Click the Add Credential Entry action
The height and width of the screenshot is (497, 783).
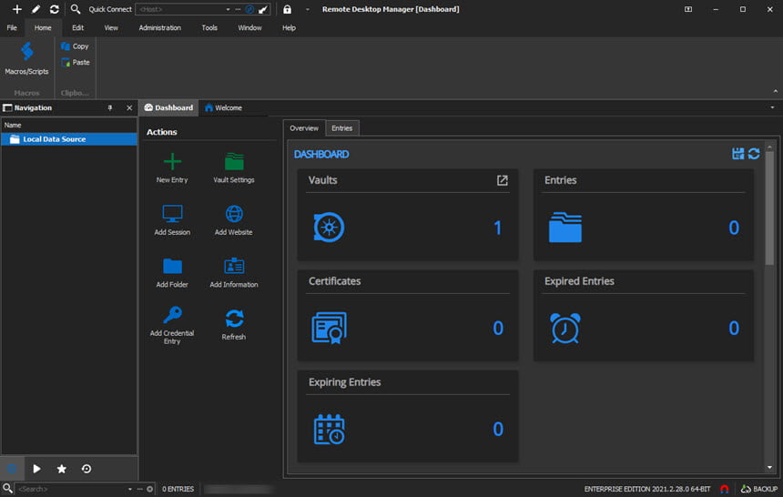[172, 325]
